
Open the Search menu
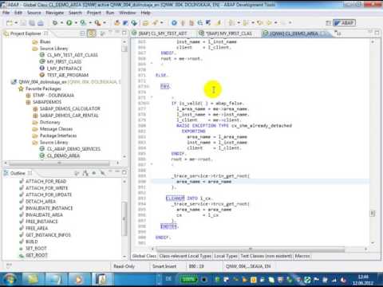pyautogui.click(x=75, y=13)
